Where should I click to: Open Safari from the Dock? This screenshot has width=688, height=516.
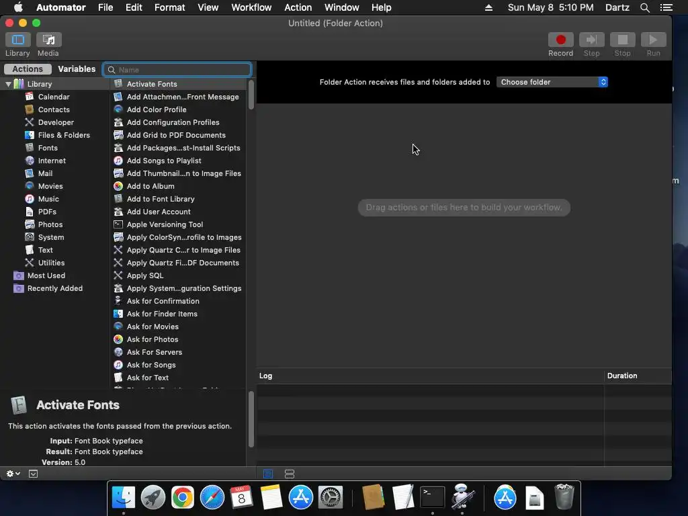(212, 498)
